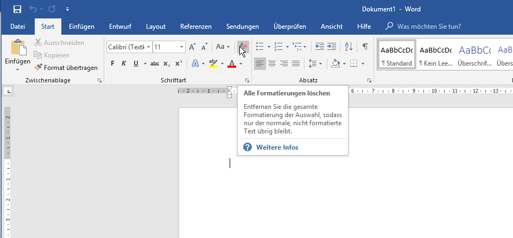Toggle bold (F) formatting
The height and width of the screenshot is (238, 513).
[112, 63]
